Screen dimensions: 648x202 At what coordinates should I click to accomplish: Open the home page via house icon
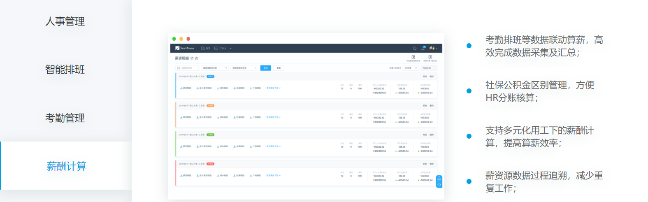coord(202,48)
